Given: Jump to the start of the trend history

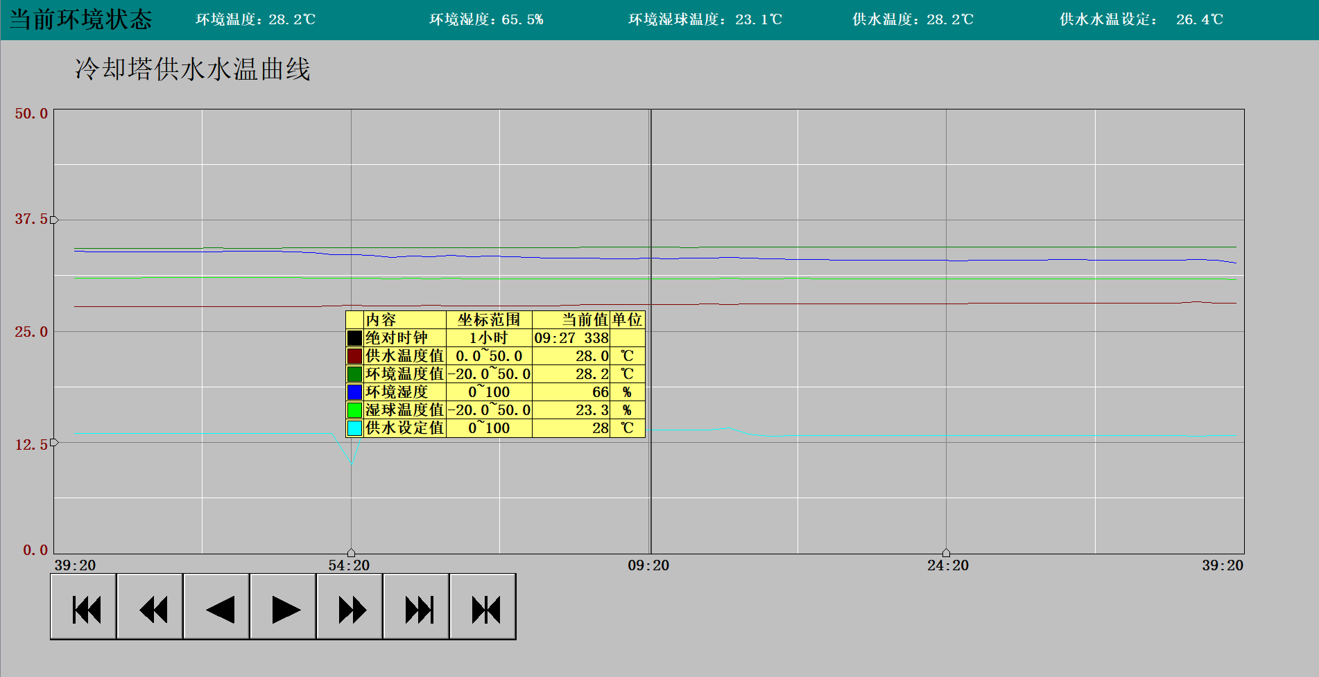Looking at the screenshot, I should click(x=83, y=608).
